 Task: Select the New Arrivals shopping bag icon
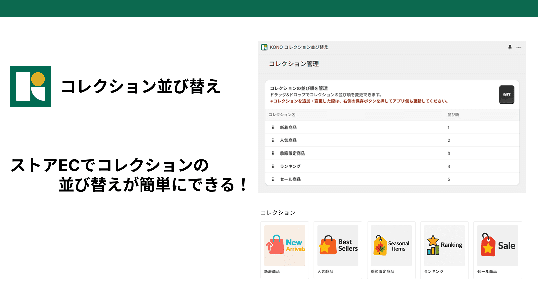(x=277, y=245)
